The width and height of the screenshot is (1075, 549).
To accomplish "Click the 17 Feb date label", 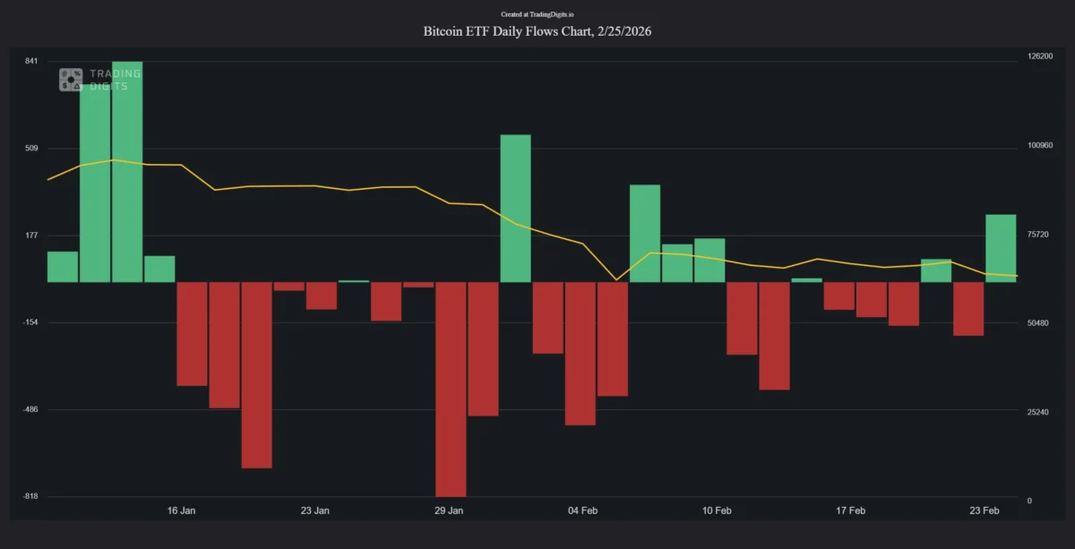I will click(850, 510).
